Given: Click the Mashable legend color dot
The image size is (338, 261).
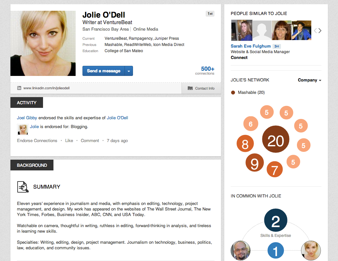Looking at the screenshot, I should pyautogui.click(x=233, y=93).
